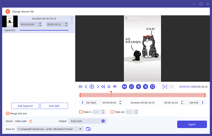The image size is (212, 136).
Task: Click the video.mp4 file name text
Action: click(21, 121)
